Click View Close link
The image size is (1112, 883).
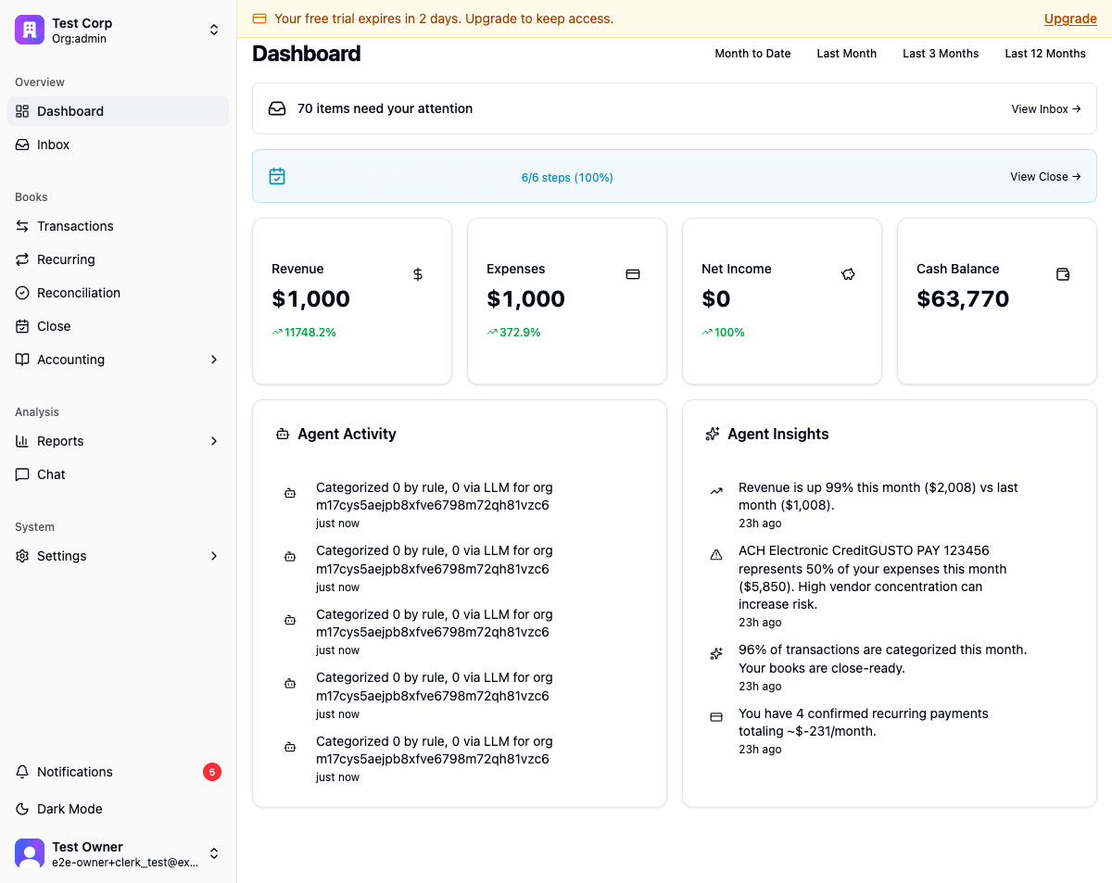point(1045,177)
